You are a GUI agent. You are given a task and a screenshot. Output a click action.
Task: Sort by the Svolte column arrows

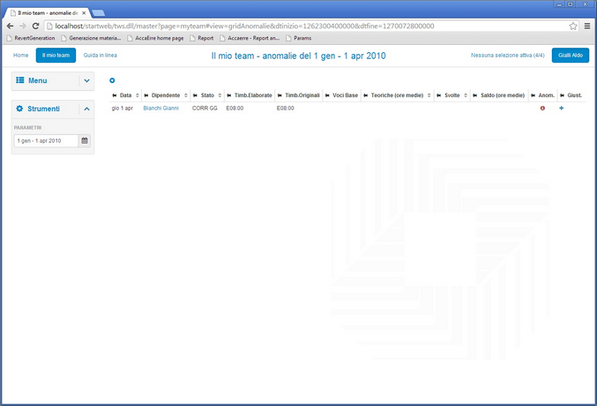click(x=466, y=95)
